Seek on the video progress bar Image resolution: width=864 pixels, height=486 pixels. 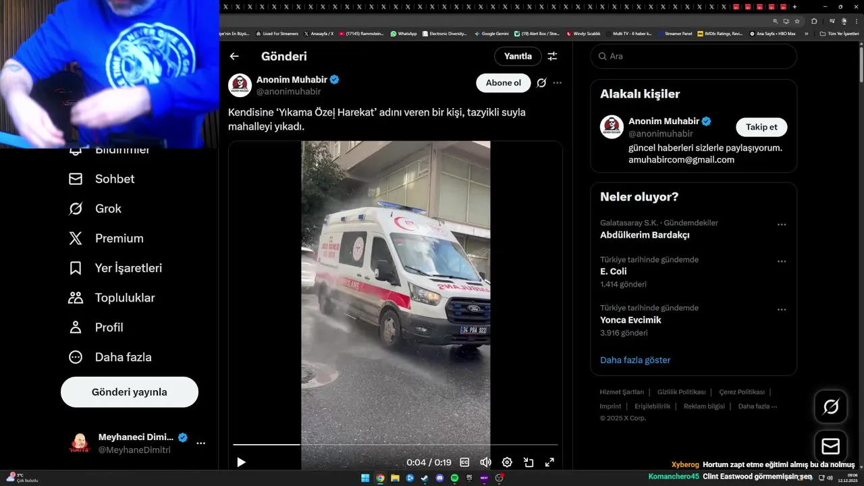396,444
